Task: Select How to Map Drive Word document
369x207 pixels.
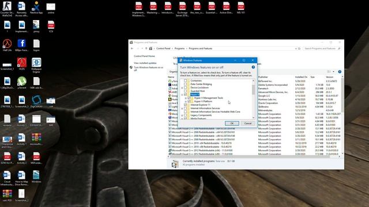Action: (22, 178)
